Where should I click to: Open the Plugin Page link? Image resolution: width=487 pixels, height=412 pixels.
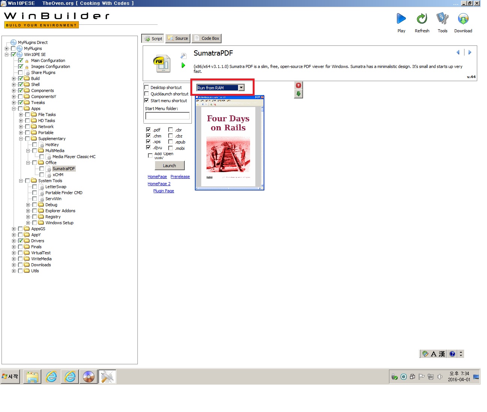[164, 191]
